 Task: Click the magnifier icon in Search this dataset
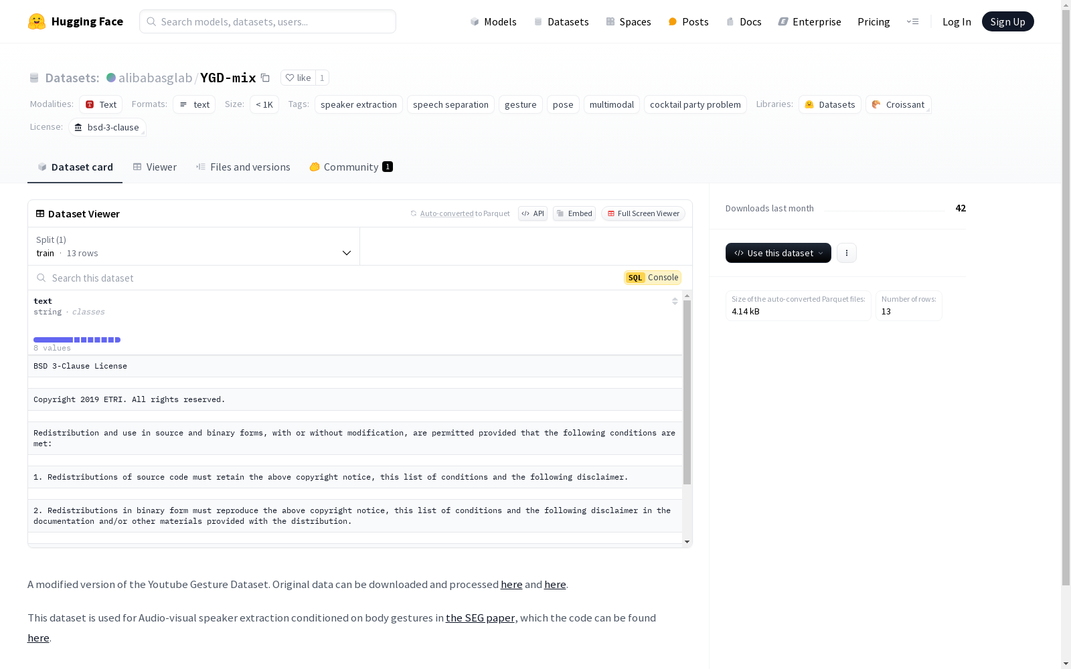[42, 278]
